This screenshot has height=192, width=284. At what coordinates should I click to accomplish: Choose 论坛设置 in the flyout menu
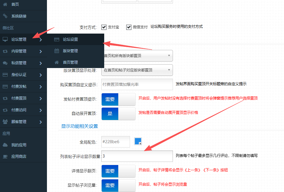click(70, 39)
